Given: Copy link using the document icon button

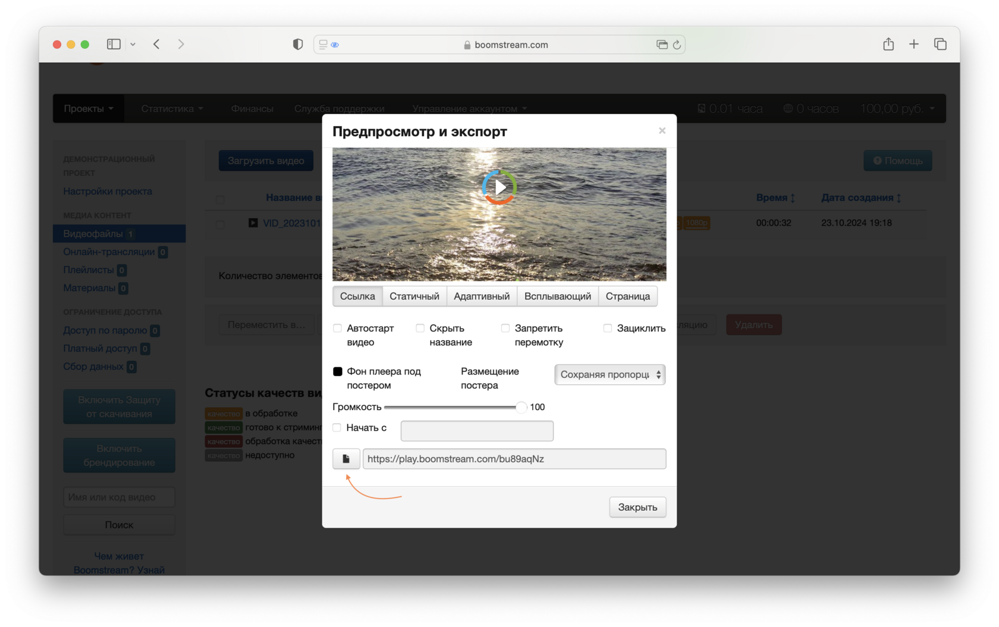Looking at the screenshot, I should [346, 459].
